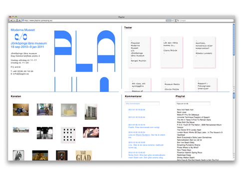Focus the Kommentarer comment input field

click(142, 103)
